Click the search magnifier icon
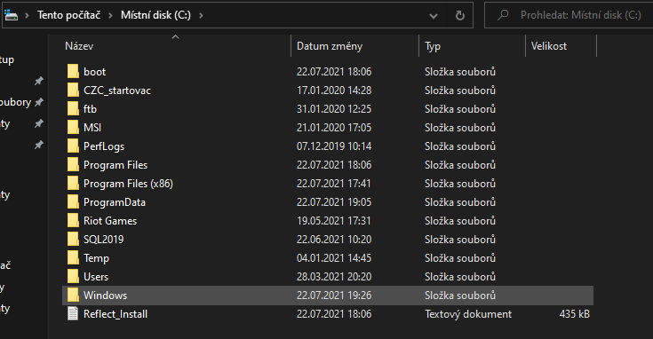This screenshot has width=653, height=339. click(x=503, y=15)
